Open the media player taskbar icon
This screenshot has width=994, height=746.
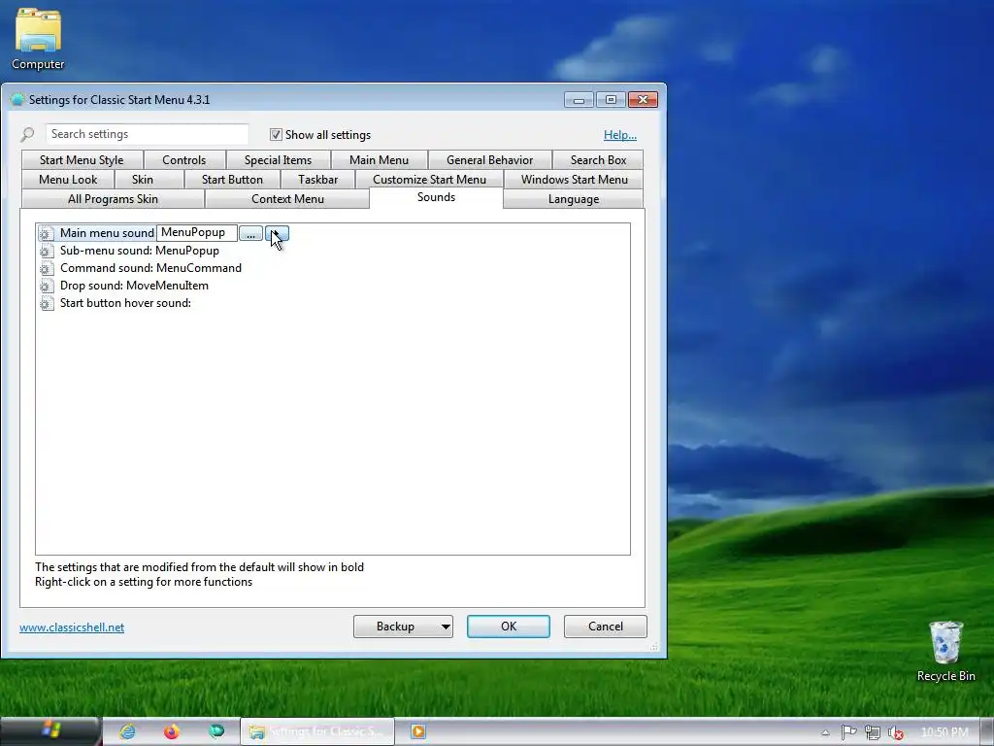(417, 731)
